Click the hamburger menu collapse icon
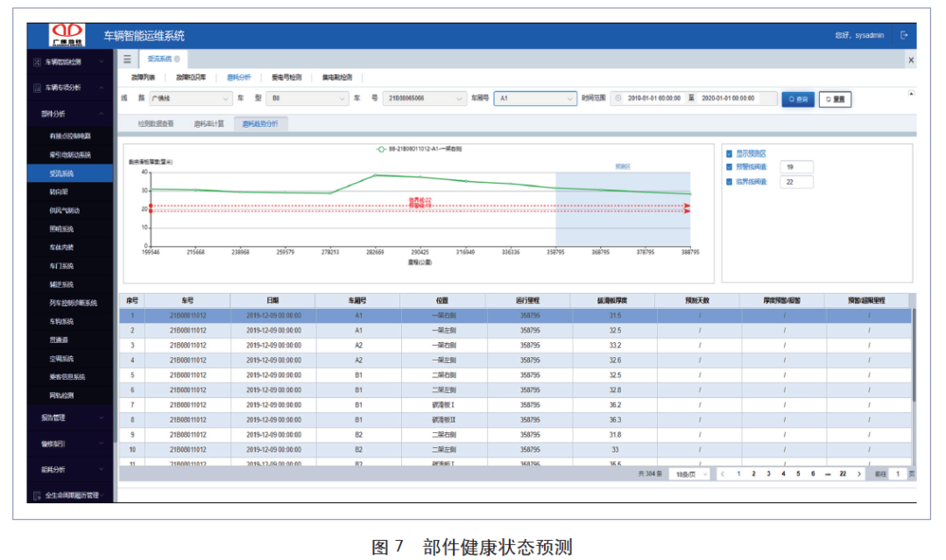The image size is (946, 560). coord(128,59)
